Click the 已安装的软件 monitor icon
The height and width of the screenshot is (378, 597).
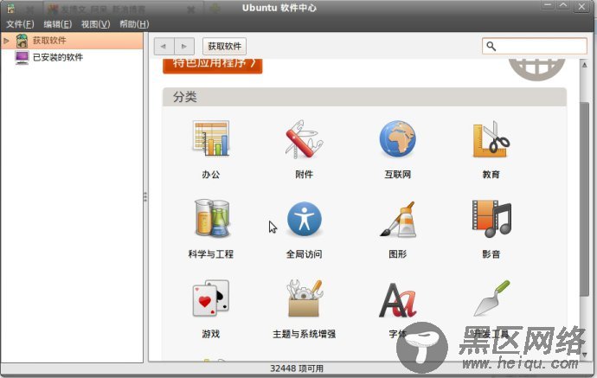[x=22, y=57]
